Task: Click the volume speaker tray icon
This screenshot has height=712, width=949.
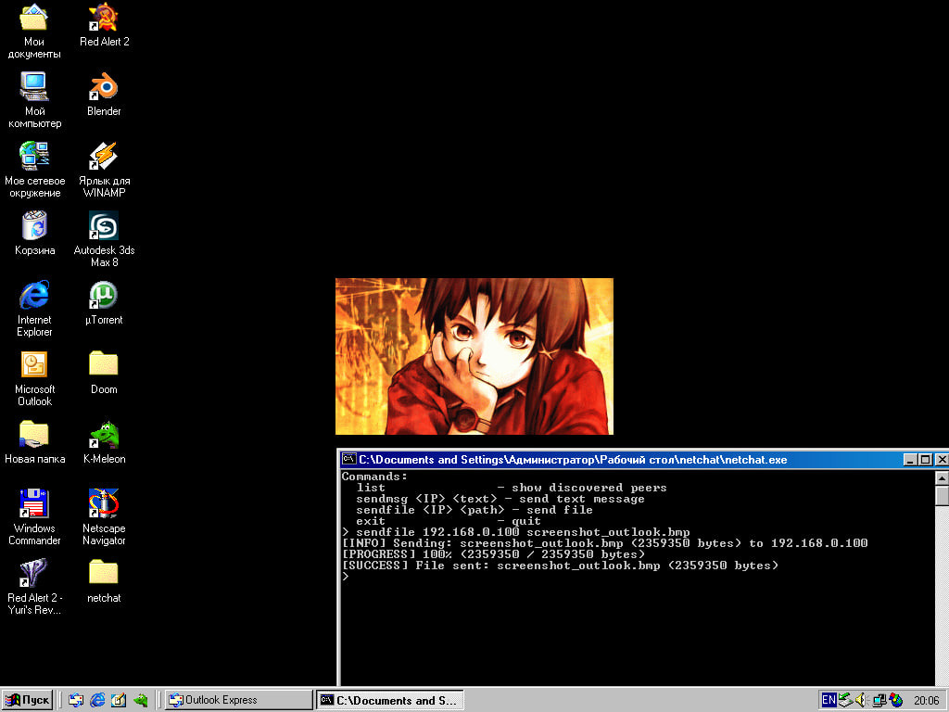Action: click(x=862, y=700)
